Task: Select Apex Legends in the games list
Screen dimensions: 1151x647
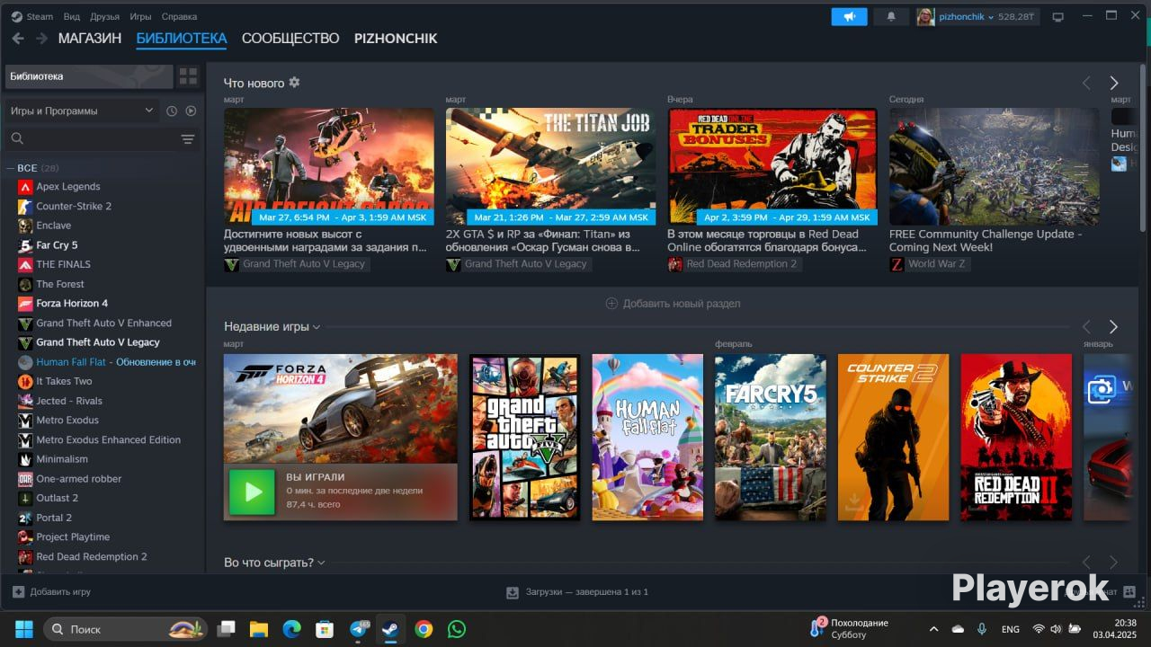Action: [x=68, y=187]
